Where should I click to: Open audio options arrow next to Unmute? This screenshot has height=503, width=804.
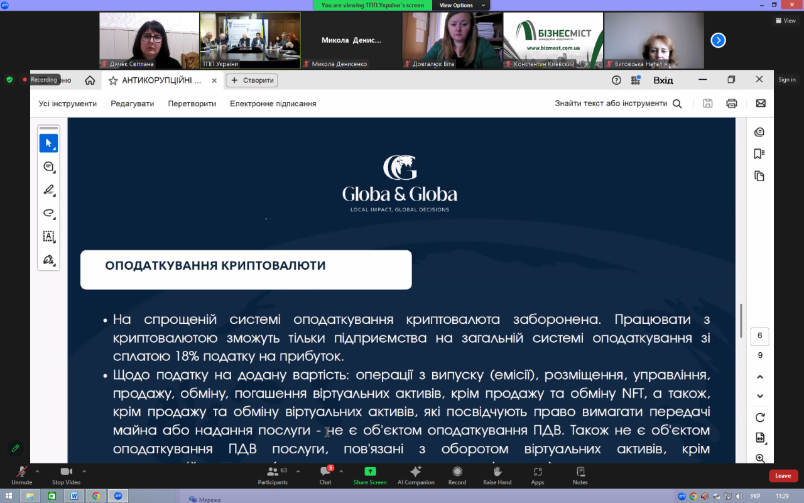37,471
